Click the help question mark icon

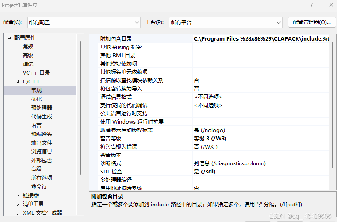(x=312, y=5)
